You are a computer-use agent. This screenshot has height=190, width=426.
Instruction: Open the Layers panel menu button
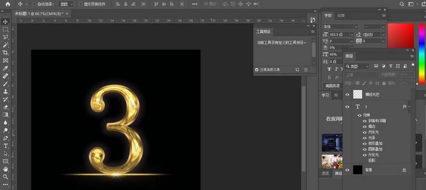(412, 56)
